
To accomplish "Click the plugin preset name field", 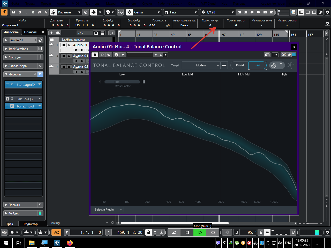I will point(140,55).
